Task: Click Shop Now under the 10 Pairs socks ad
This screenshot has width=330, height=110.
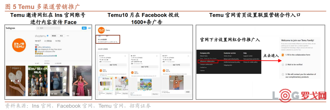Action: coord(109,94)
